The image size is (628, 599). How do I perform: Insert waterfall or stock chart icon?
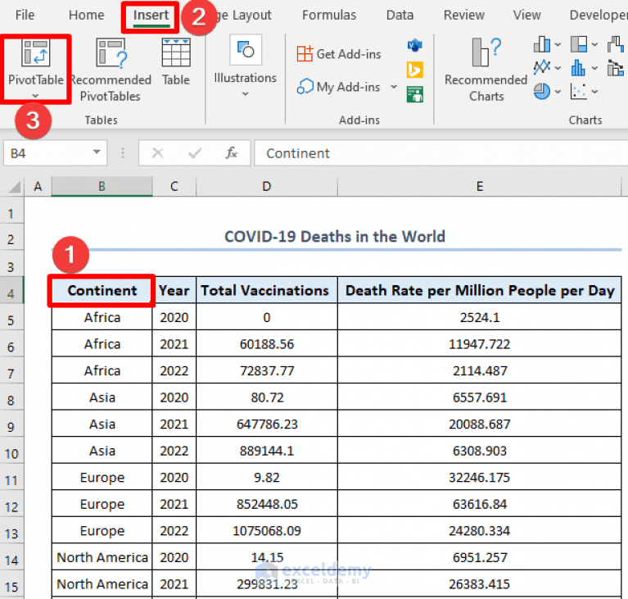pyautogui.click(x=616, y=44)
